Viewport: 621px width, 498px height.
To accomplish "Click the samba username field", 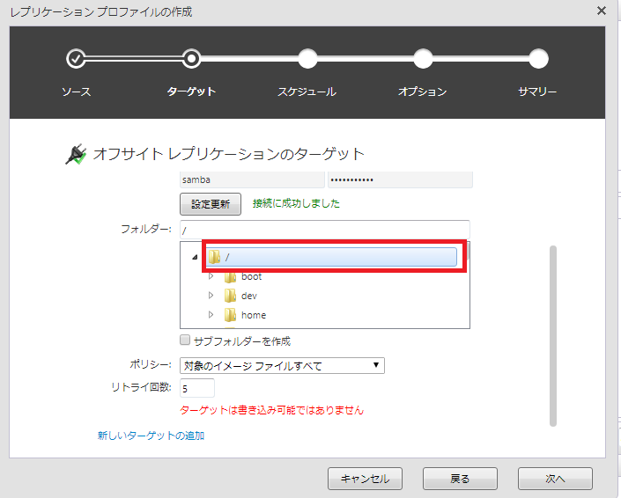I will (x=252, y=180).
